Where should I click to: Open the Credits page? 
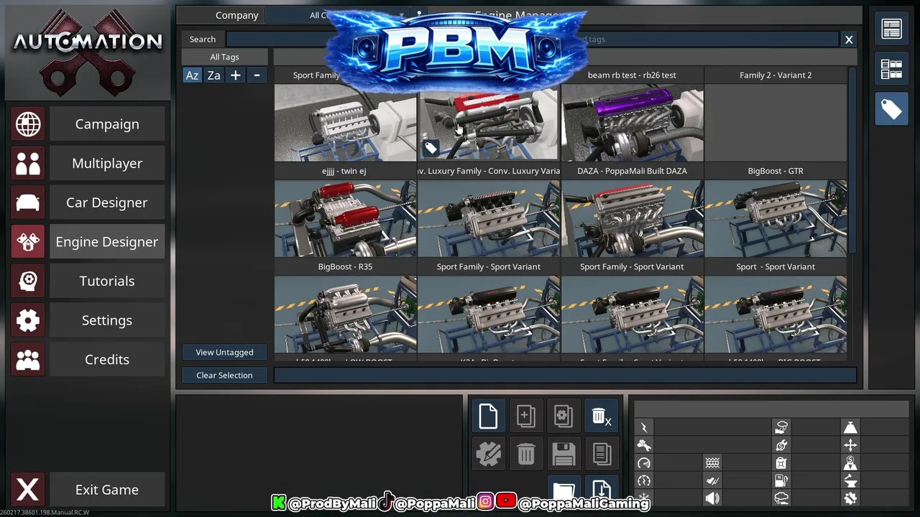106,360
